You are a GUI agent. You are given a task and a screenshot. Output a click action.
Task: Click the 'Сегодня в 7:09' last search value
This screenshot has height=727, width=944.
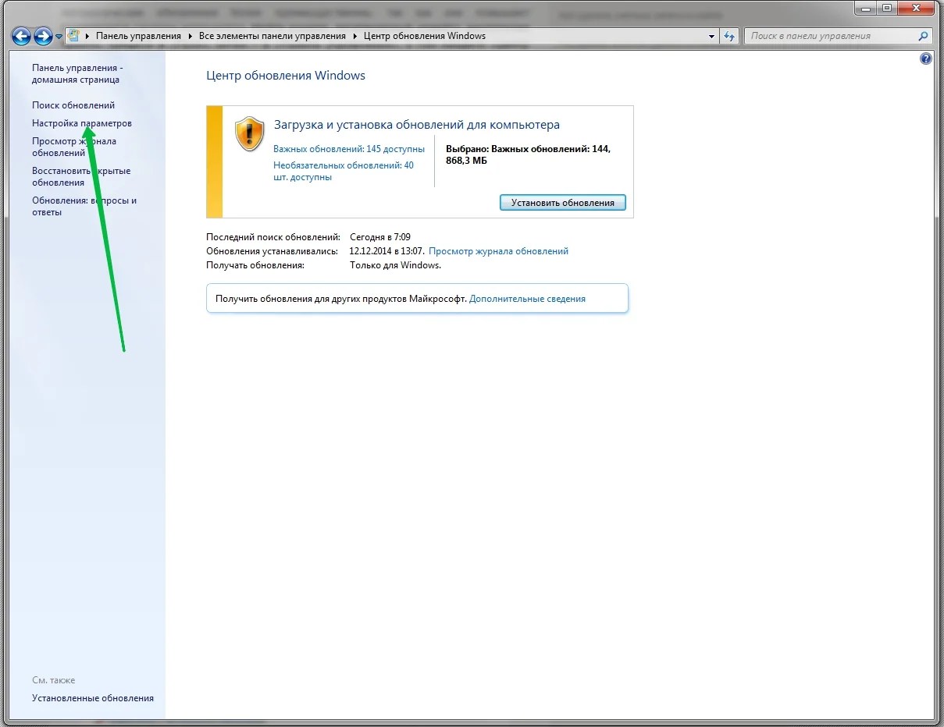point(380,236)
